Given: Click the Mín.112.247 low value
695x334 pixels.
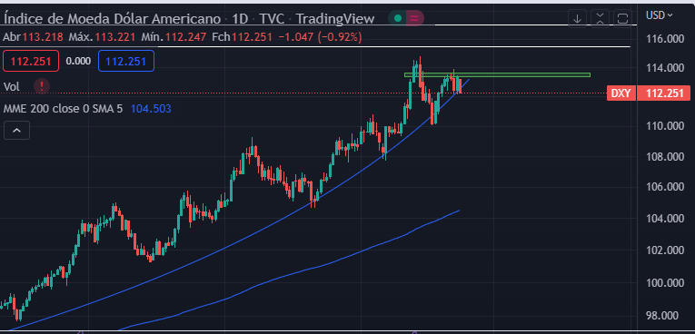Looking at the screenshot, I should [x=174, y=37].
